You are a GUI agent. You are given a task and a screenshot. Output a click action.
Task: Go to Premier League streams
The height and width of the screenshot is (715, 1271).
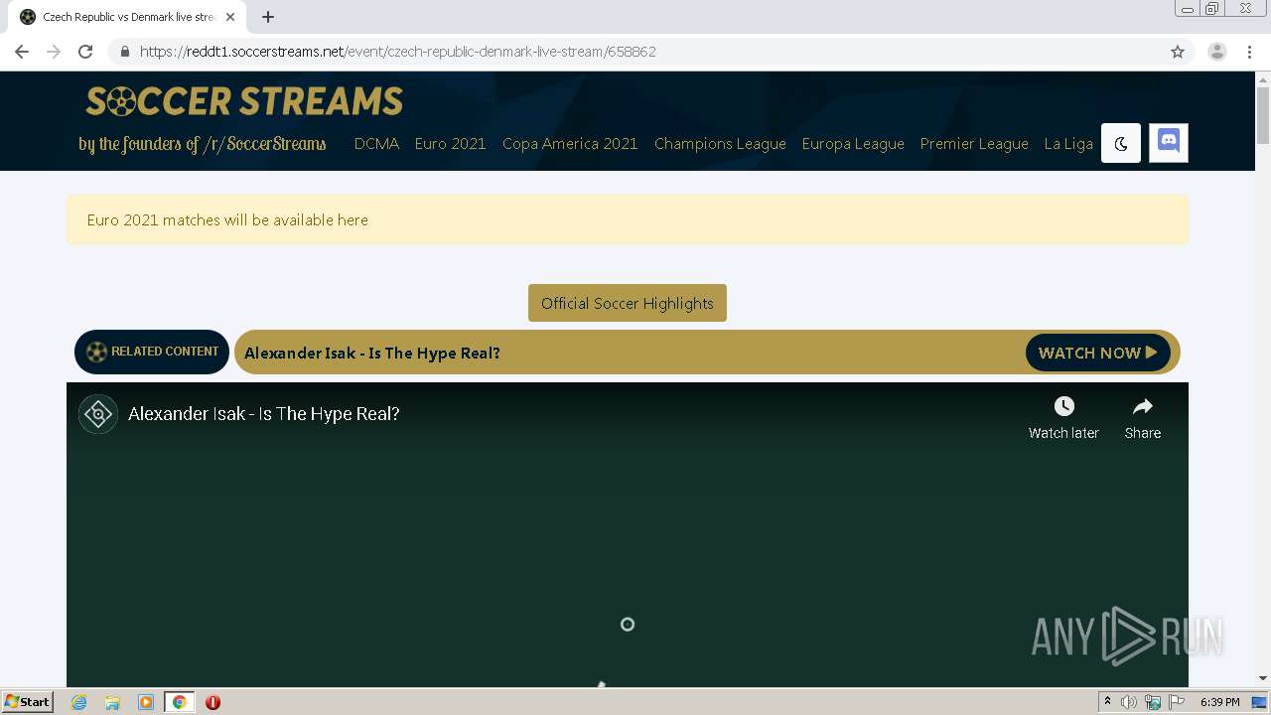(x=974, y=143)
